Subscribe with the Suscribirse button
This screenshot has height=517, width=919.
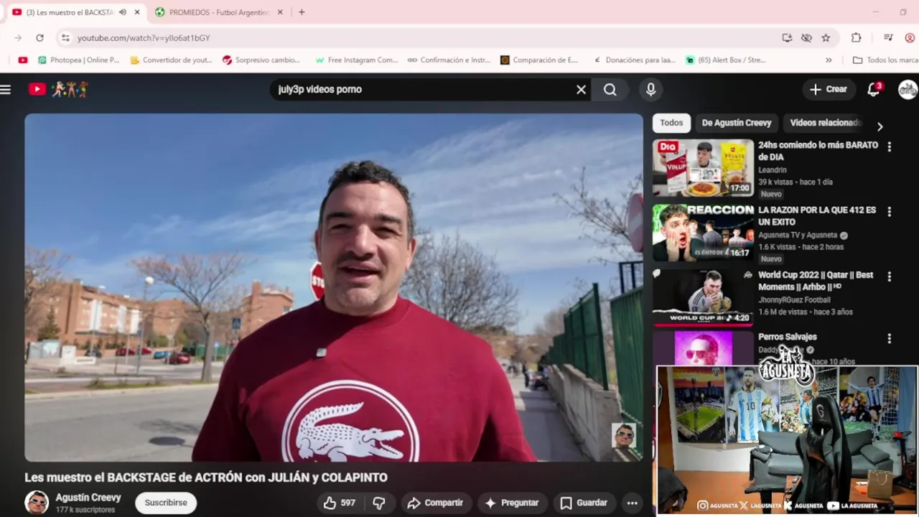pyautogui.click(x=166, y=503)
